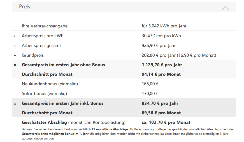Click the 165,00 € Neukundenbonus amount
The width and height of the screenshot is (244, 142).
pos(150,84)
